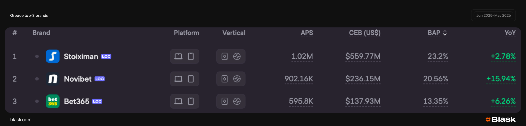Viewport: 526px width, 126px height.
Task: Click the Stoiximan LOC badge
Action: pyautogui.click(x=106, y=56)
